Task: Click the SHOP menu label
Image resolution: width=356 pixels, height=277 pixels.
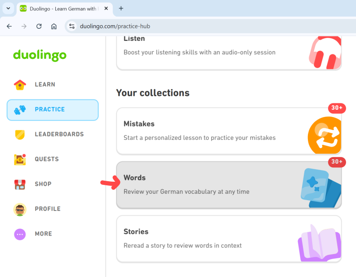Action: click(x=43, y=184)
